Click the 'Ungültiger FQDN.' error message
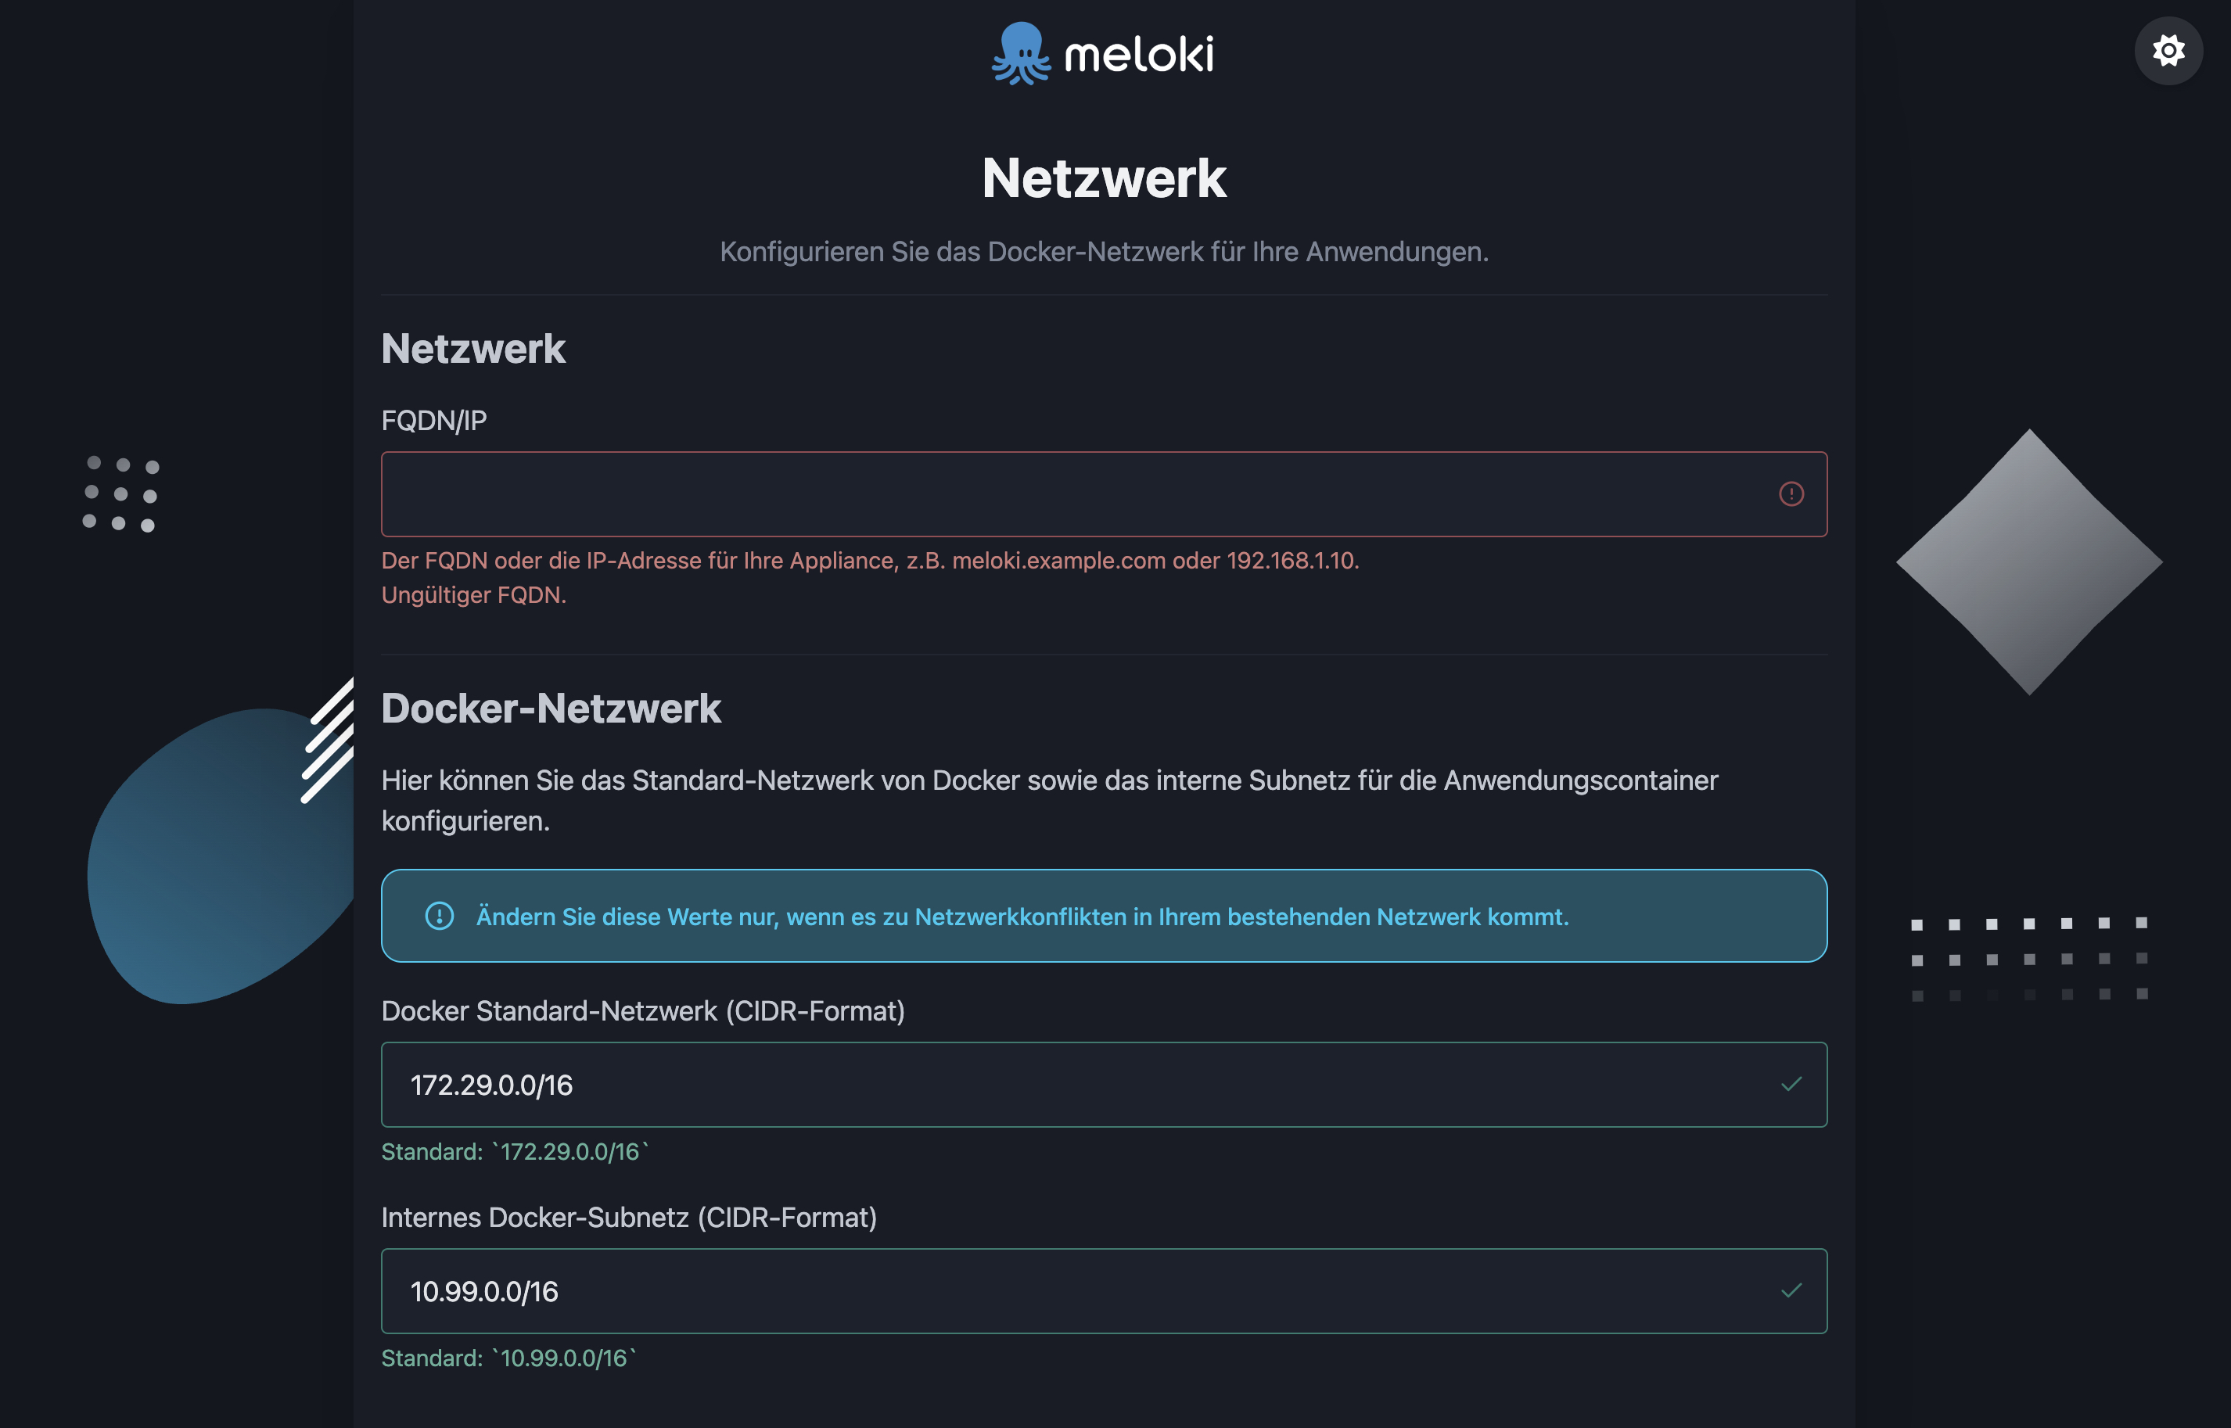Screen dimensions: 2231x1428 [x=474, y=594]
